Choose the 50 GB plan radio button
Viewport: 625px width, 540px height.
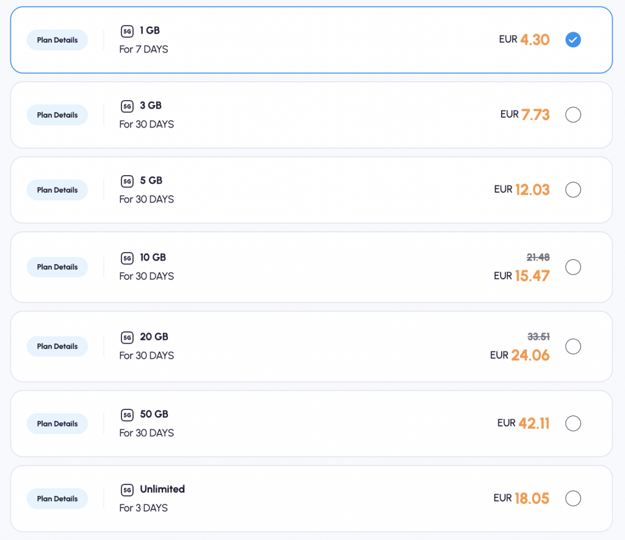(x=573, y=423)
